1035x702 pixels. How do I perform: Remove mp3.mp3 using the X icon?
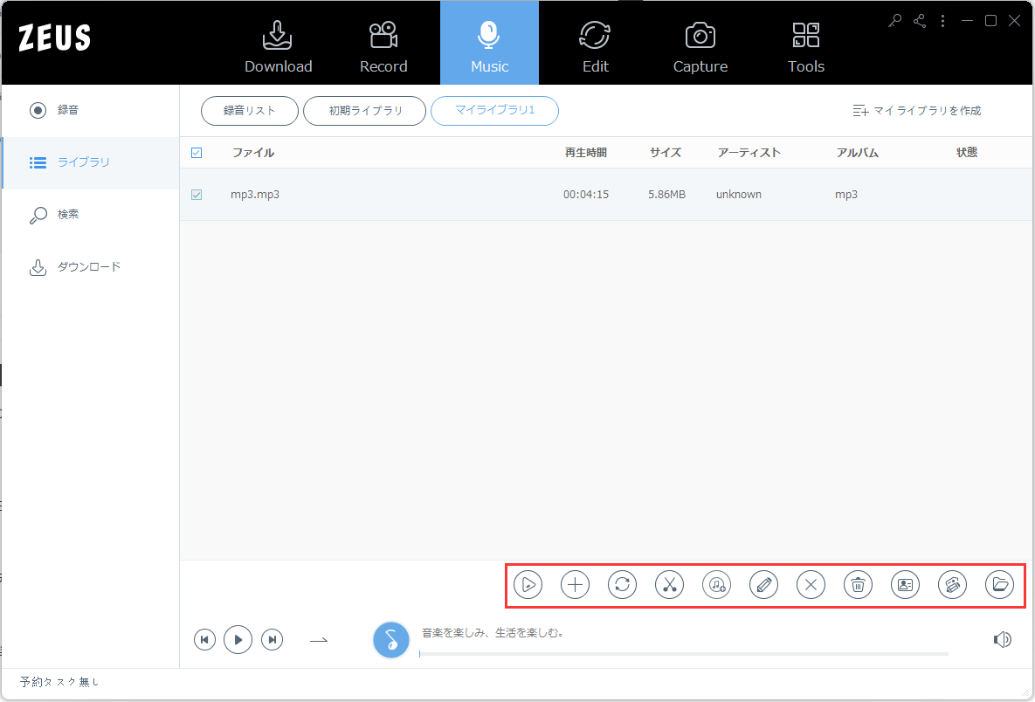tap(811, 584)
